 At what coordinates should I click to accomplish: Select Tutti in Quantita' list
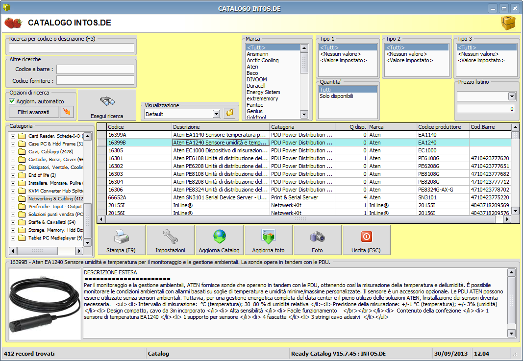point(348,90)
